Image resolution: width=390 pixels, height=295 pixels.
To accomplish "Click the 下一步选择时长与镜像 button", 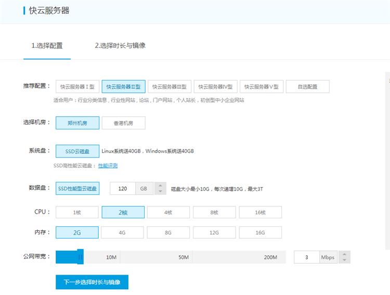I will [x=92, y=282].
